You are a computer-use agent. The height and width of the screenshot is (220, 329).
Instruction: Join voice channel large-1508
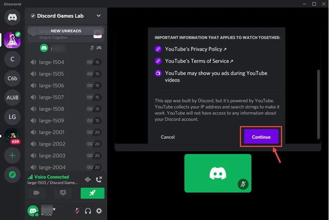pos(66,109)
